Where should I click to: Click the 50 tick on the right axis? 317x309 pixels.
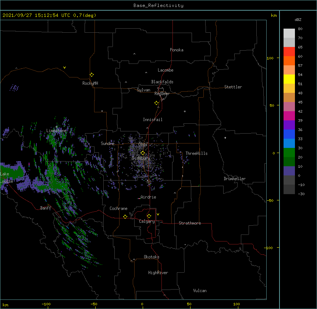pyautogui.click(x=272, y=105)
